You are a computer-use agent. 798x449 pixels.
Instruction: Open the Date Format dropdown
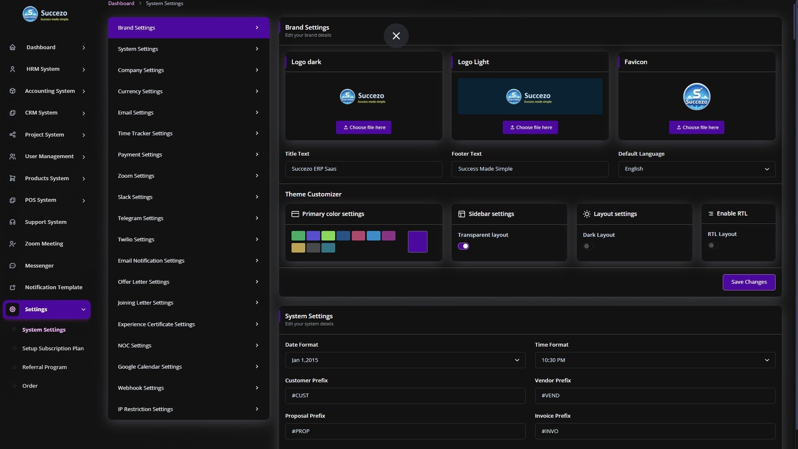point(405,360)
